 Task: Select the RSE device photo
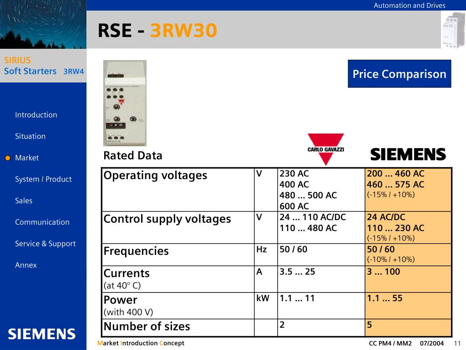point(125,103)
